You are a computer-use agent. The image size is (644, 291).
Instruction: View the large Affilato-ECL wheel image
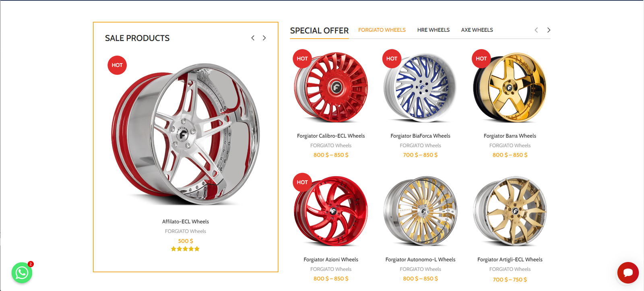[x=186, y=134]
